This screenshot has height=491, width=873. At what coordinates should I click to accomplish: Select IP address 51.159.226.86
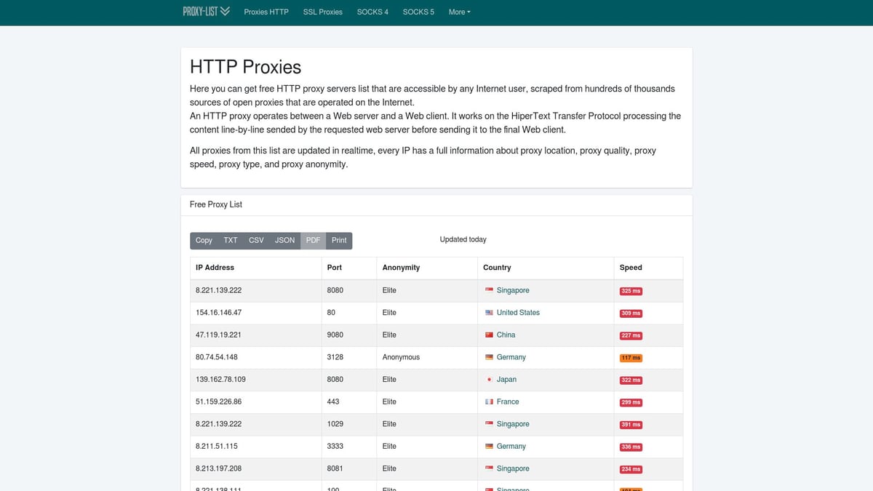218,402
